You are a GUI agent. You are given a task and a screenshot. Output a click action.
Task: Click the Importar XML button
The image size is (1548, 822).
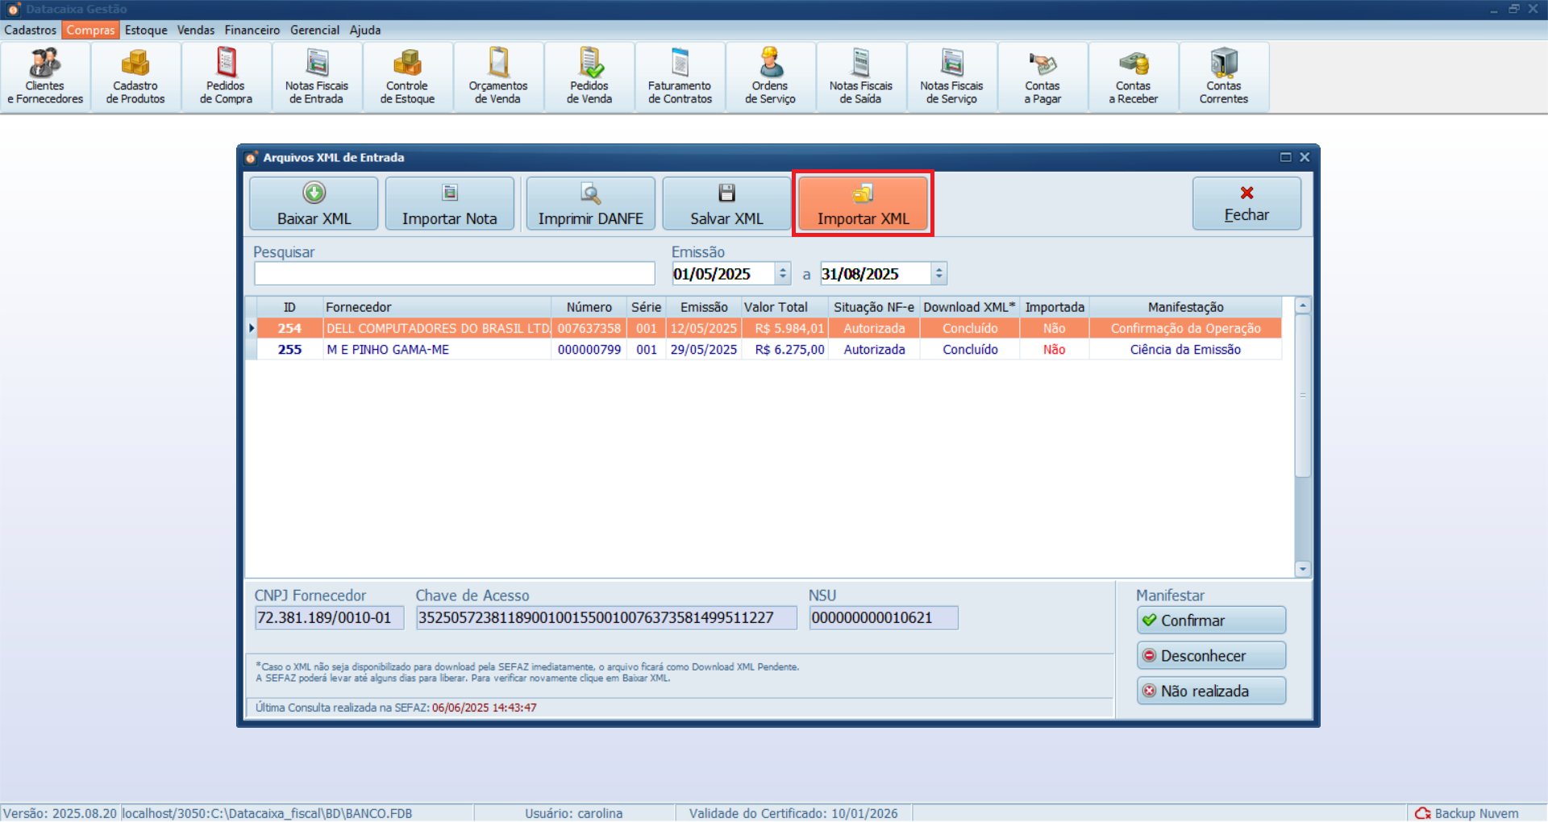click(862, 204)
